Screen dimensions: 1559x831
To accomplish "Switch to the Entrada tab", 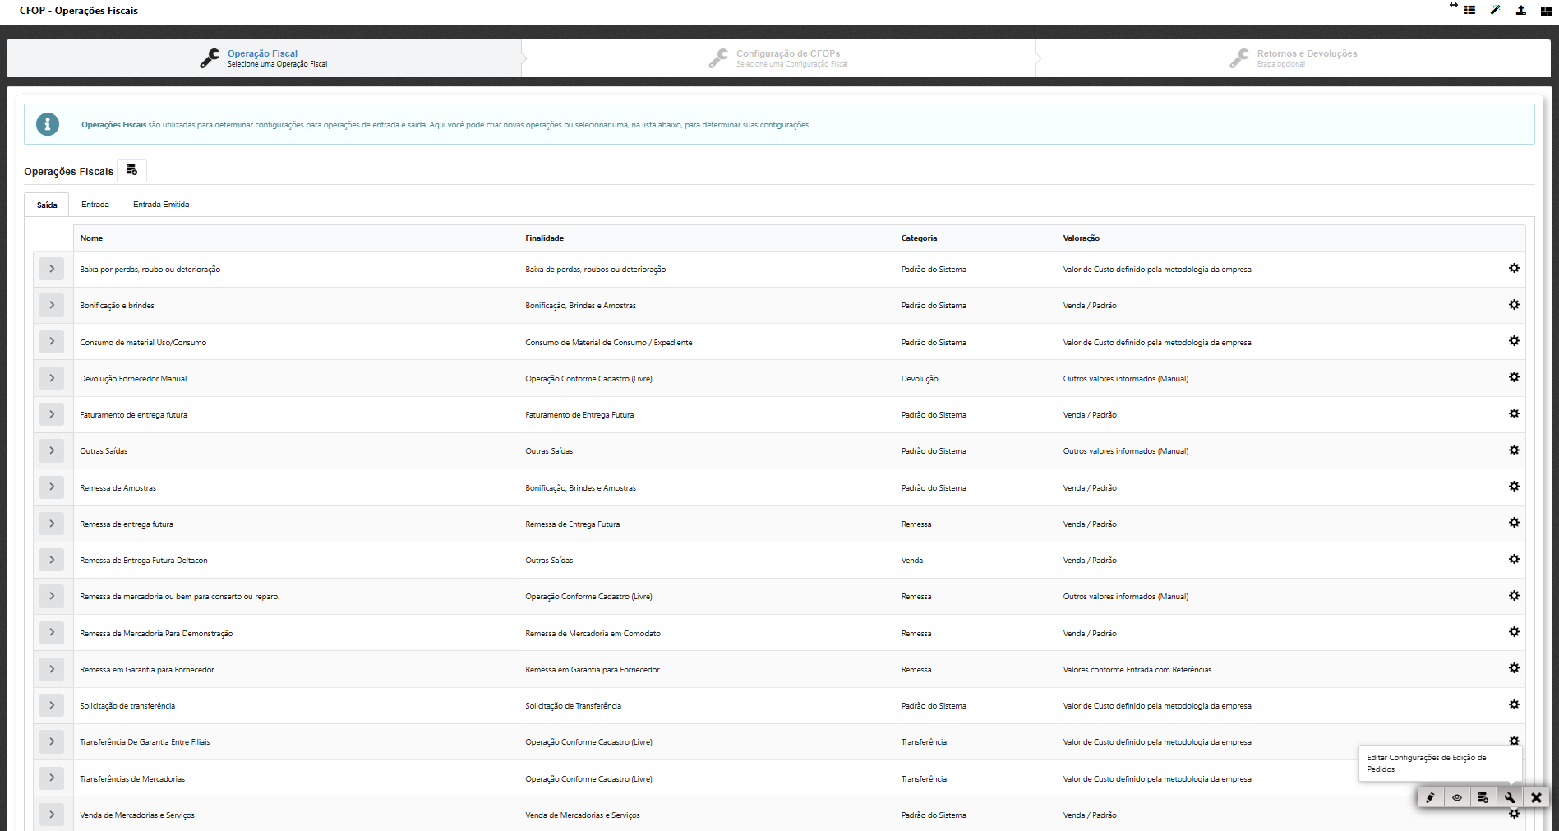I will [x=95, y=205].
